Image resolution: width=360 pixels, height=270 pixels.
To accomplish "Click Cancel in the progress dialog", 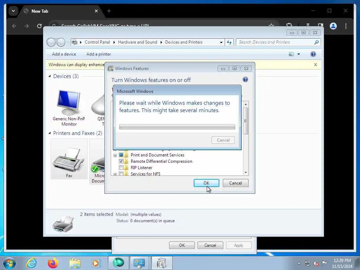I will tap(223, 140).
